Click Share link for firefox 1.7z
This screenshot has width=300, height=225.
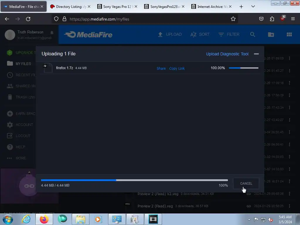(161, 68)
